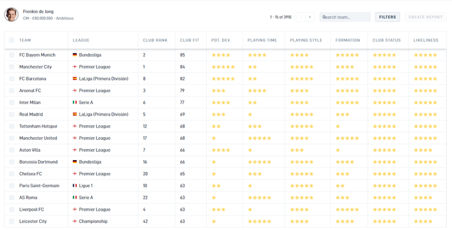Focus the Search team field
This screenshot has height=230, width=452.
(345, 17)
